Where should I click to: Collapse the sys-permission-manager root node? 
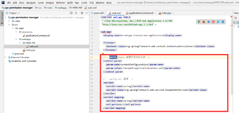point(5,17)
